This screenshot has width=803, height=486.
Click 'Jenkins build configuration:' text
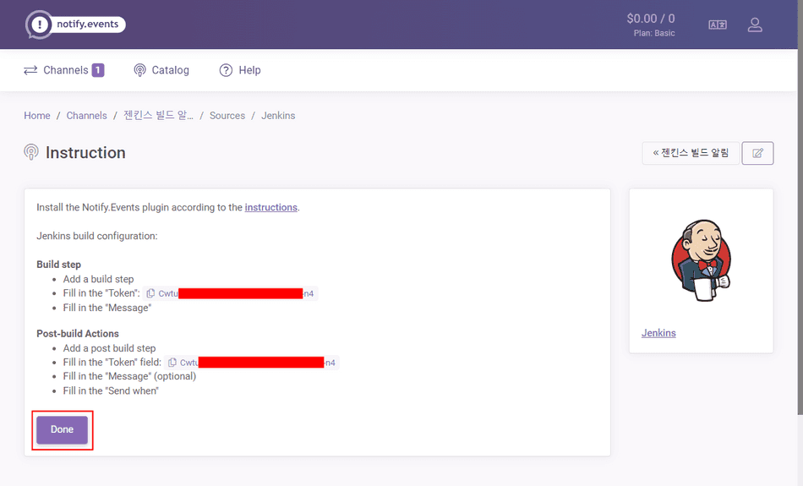coord(97,236)
